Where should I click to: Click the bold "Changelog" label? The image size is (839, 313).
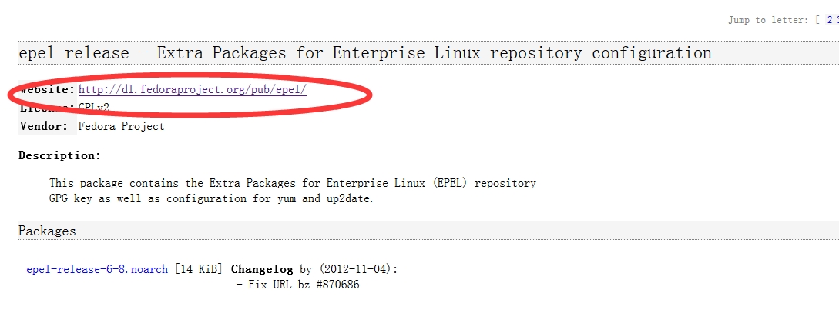click(262, 269)
